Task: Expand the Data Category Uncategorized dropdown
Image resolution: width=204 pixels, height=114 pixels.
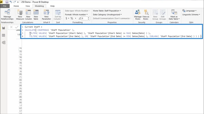Action: click(107, 15)
